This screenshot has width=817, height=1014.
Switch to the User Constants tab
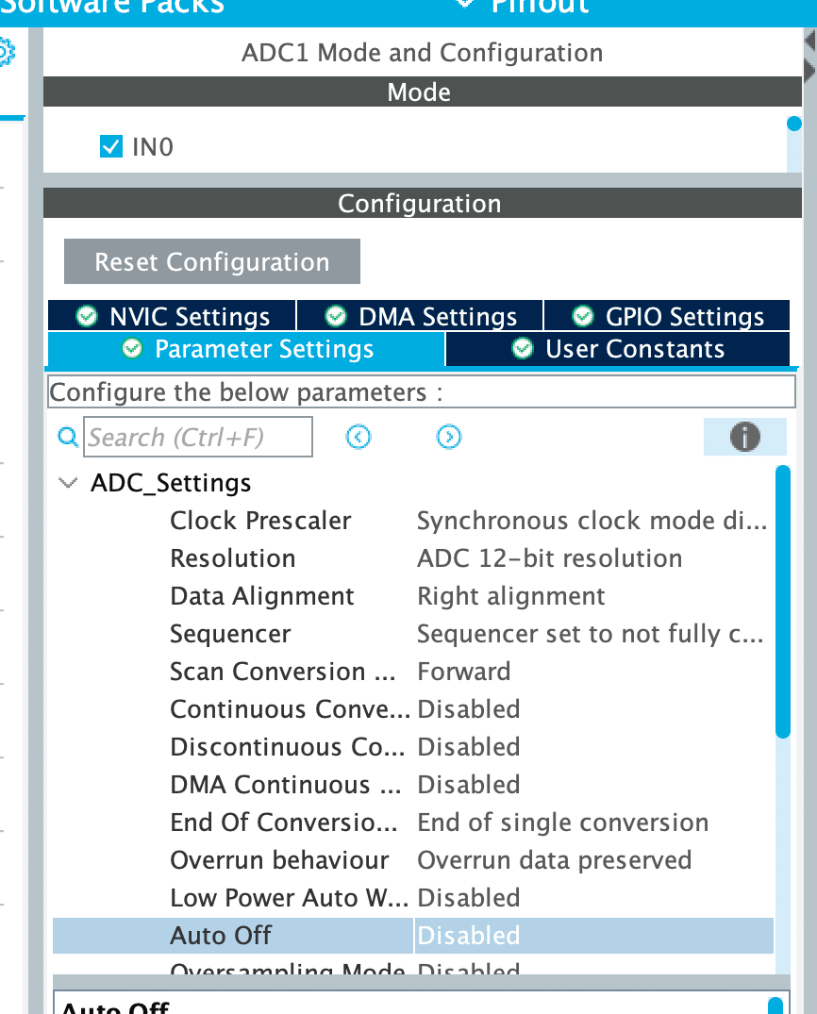point(618,349)
